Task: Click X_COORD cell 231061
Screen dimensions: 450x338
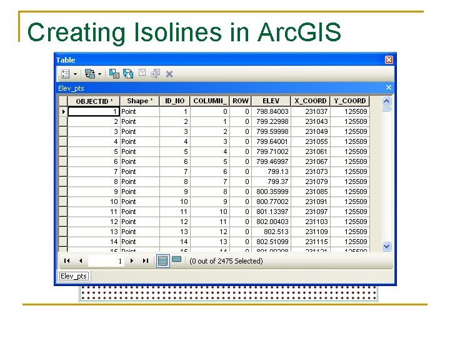Action: pyautogui.click(x=310, y=151)
